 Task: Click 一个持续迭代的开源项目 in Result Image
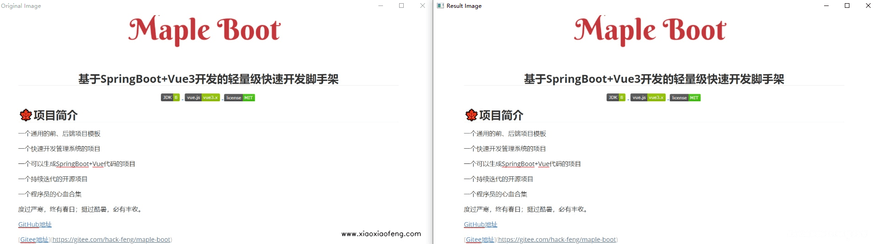pyautogui.click(x=499, y=179)
